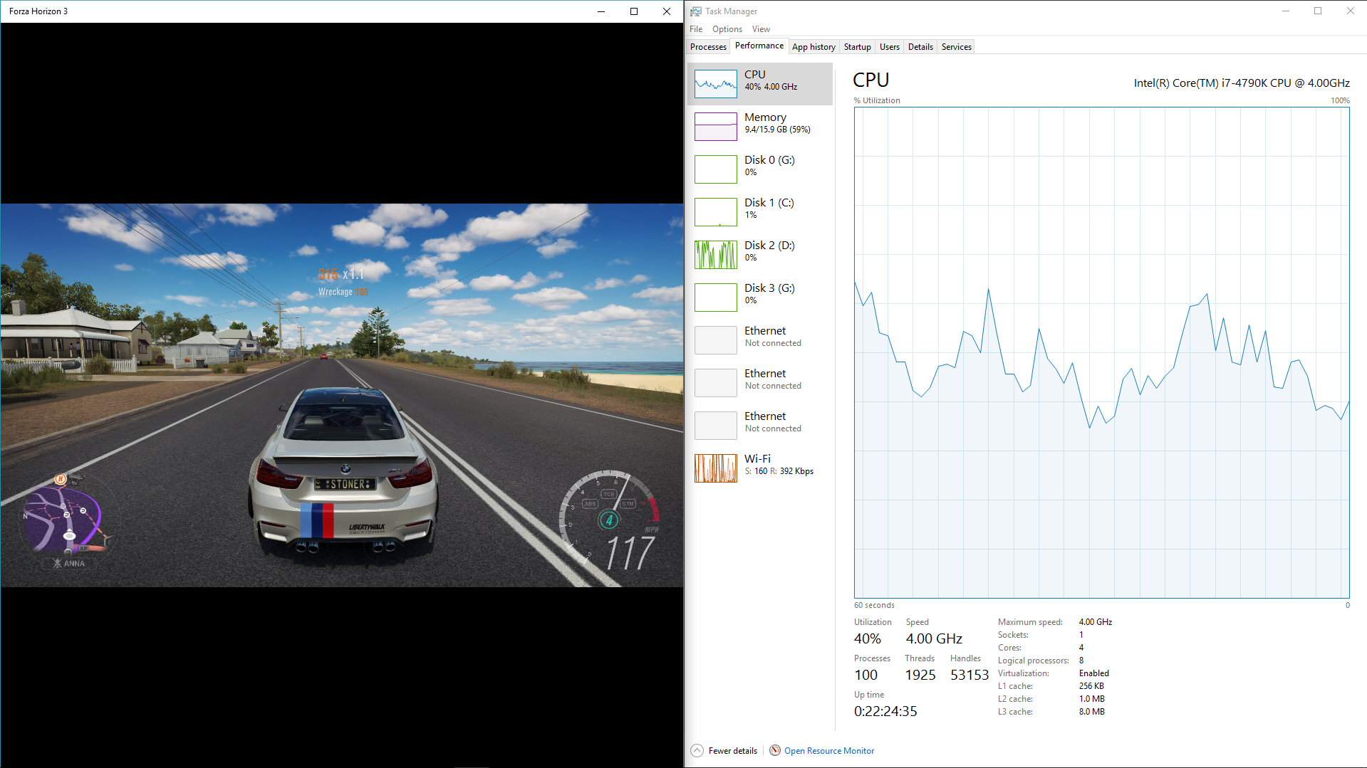Open the Options menu
This screenshot has width=1367, height=768.
click(x=727, y=29)
